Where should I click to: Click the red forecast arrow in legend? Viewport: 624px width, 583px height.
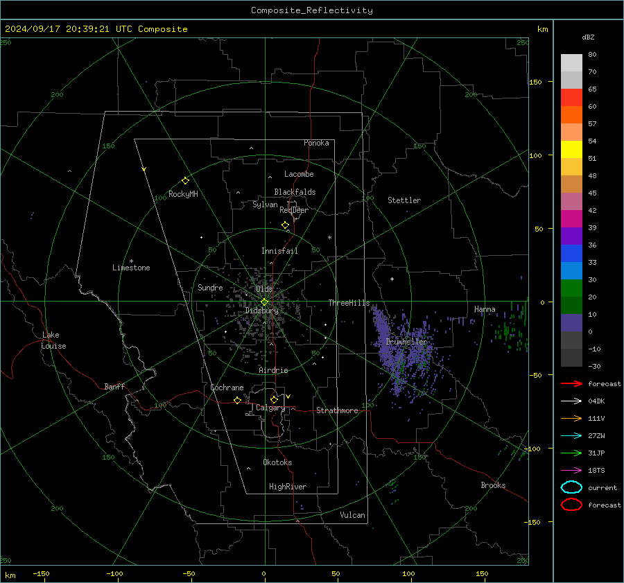pos(571,383)
